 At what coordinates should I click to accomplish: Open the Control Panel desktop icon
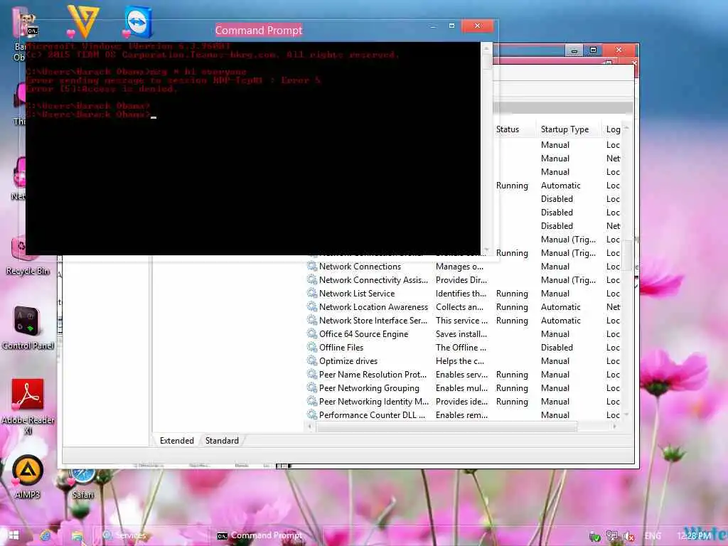(x=28, y=328)
